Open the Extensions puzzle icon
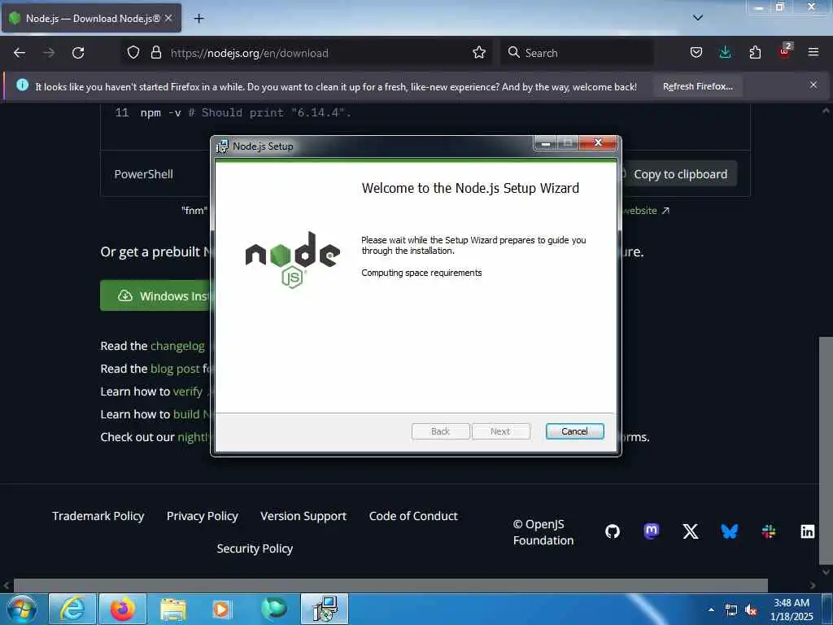This screenshot has width=833, height=625. [755, 53]
